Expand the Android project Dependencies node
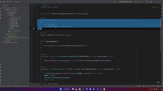This screenshot has height=91, width=163. tap(7, 12)
